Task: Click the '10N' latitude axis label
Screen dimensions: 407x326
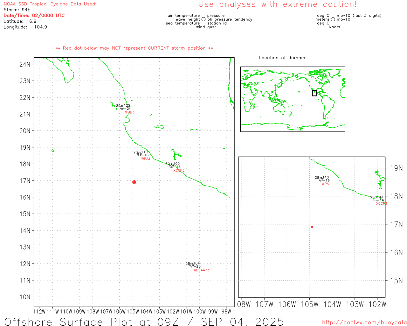Action: 25,297
